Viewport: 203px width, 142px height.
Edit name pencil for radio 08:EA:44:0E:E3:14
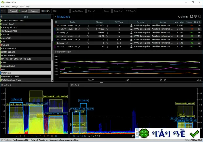click(x=79, y=39)
